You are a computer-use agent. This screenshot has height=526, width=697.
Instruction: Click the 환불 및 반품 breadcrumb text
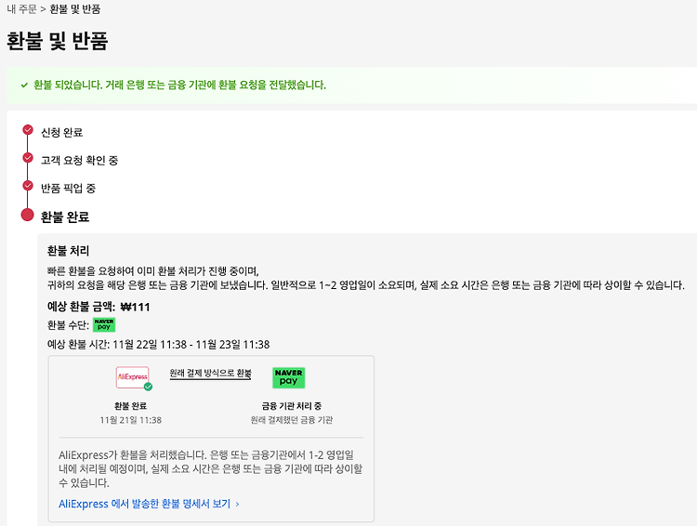pos(75,9)
